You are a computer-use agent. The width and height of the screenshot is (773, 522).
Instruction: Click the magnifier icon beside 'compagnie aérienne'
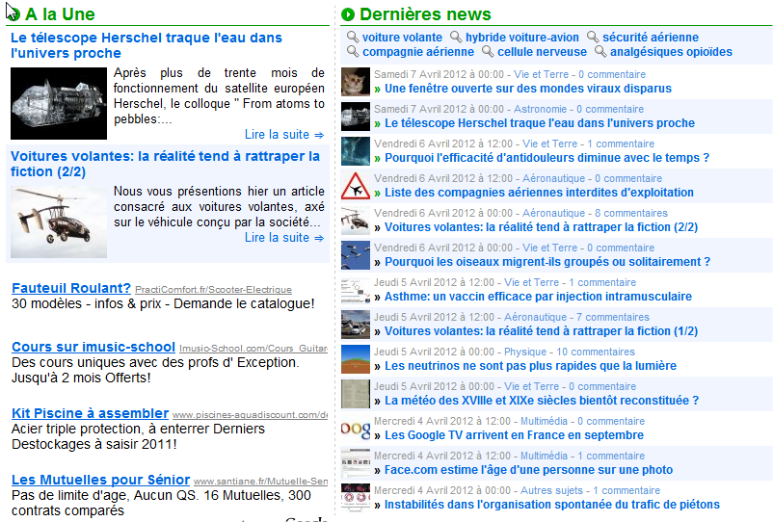click(353, 52)
